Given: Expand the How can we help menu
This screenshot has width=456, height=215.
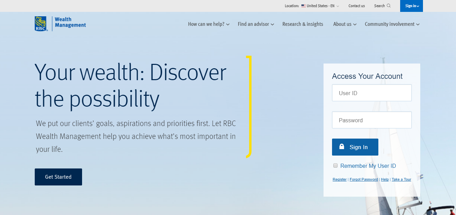Looking at the screenshot, I should (209, 24).
